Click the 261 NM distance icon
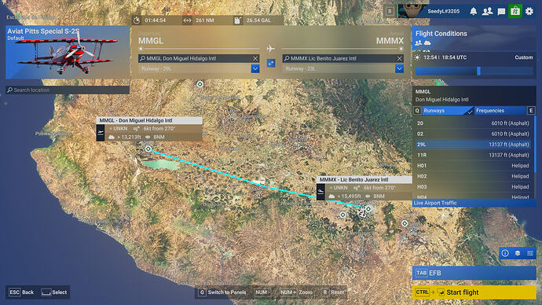This screenshot has width=542, height=305. point(187,20)
